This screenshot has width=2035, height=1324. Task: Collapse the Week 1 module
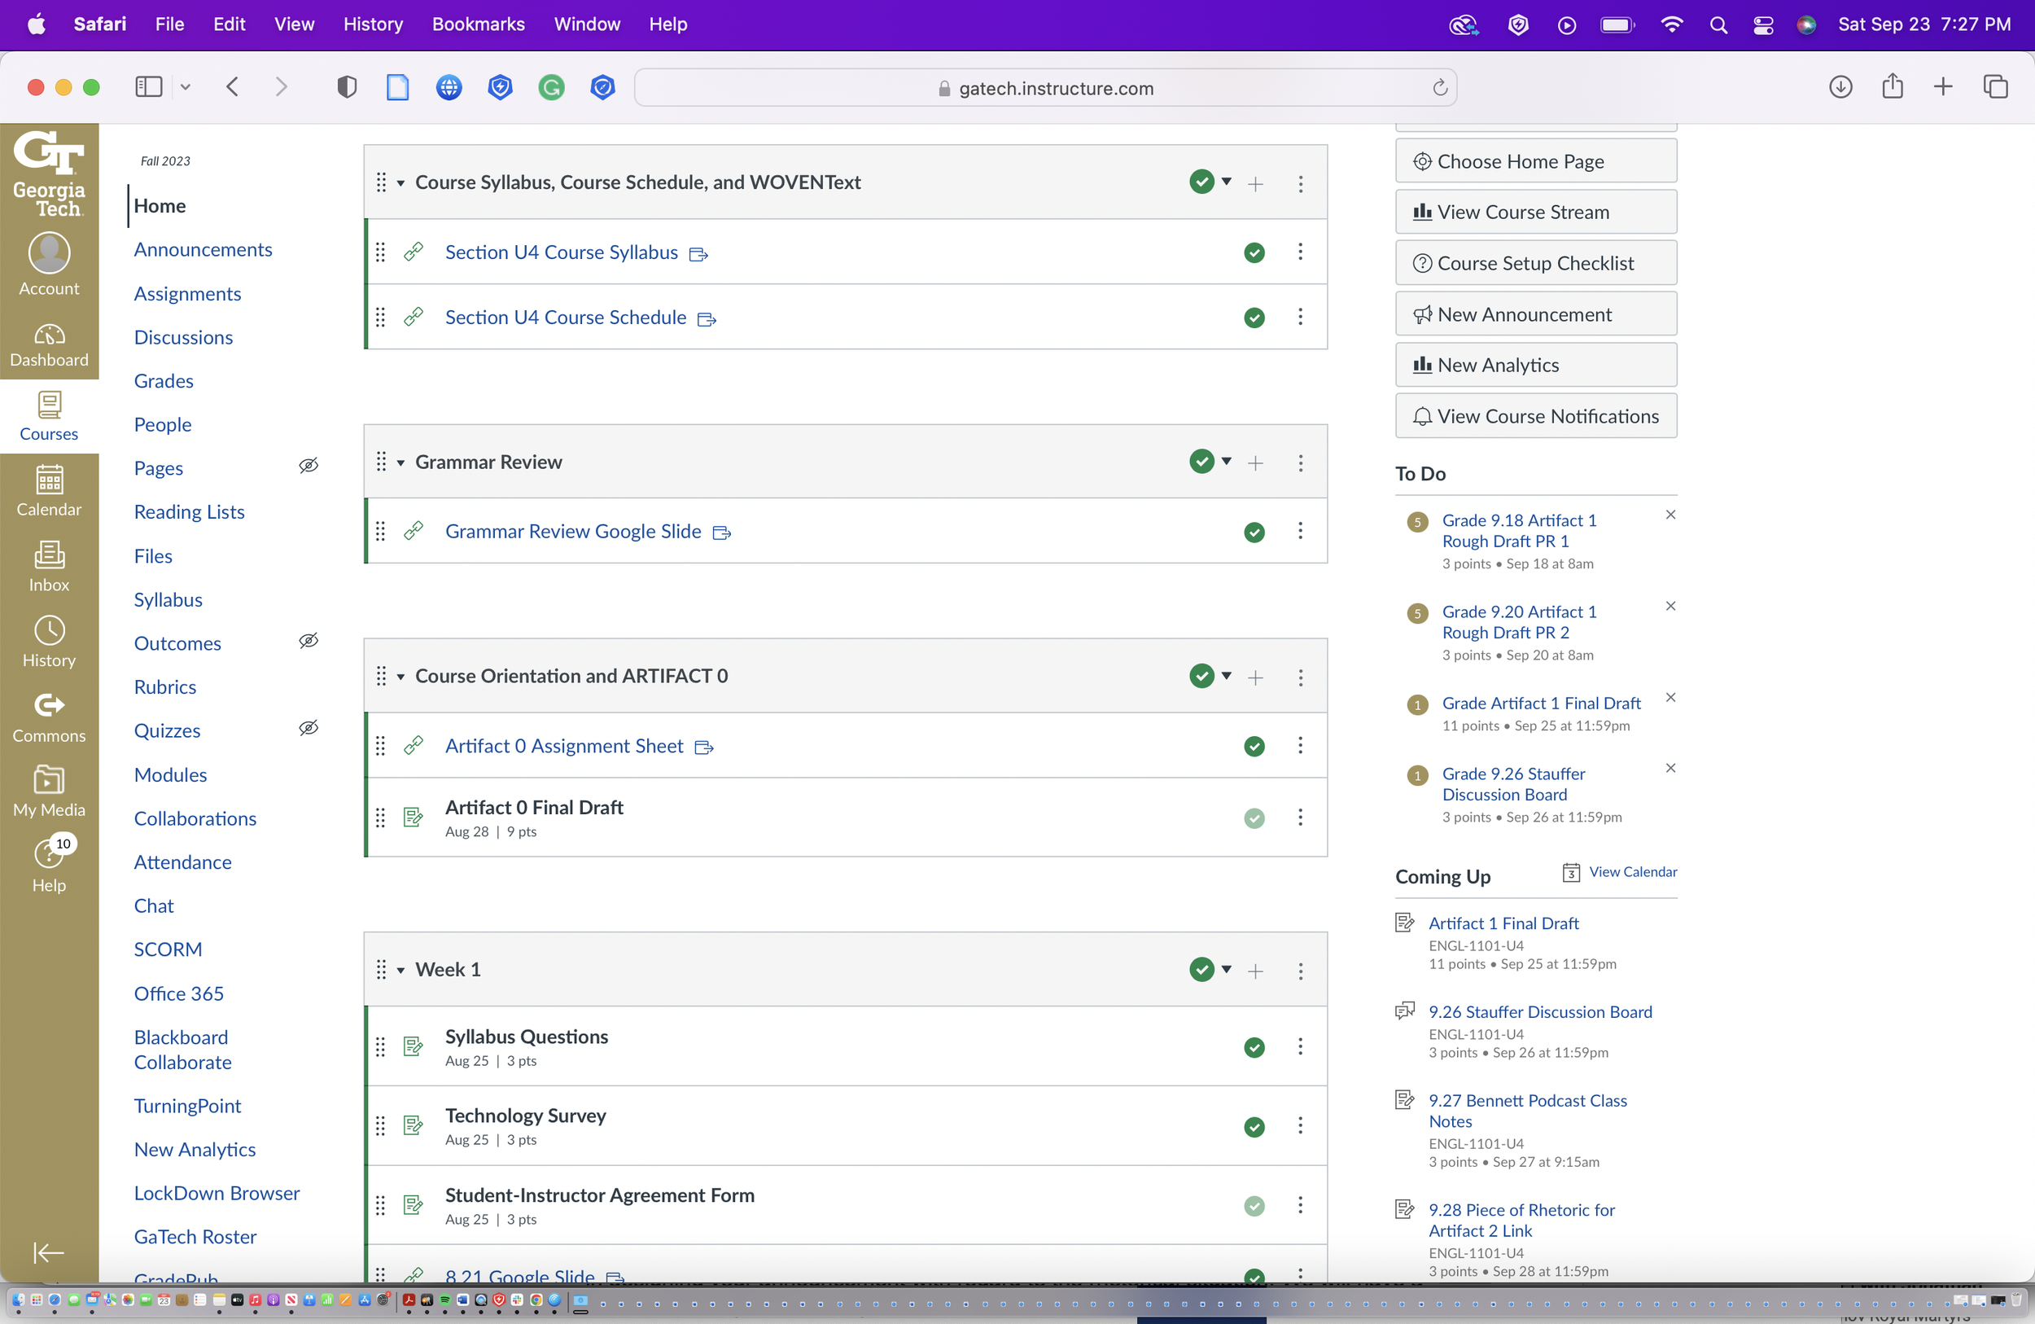click(x=400, y=970)
